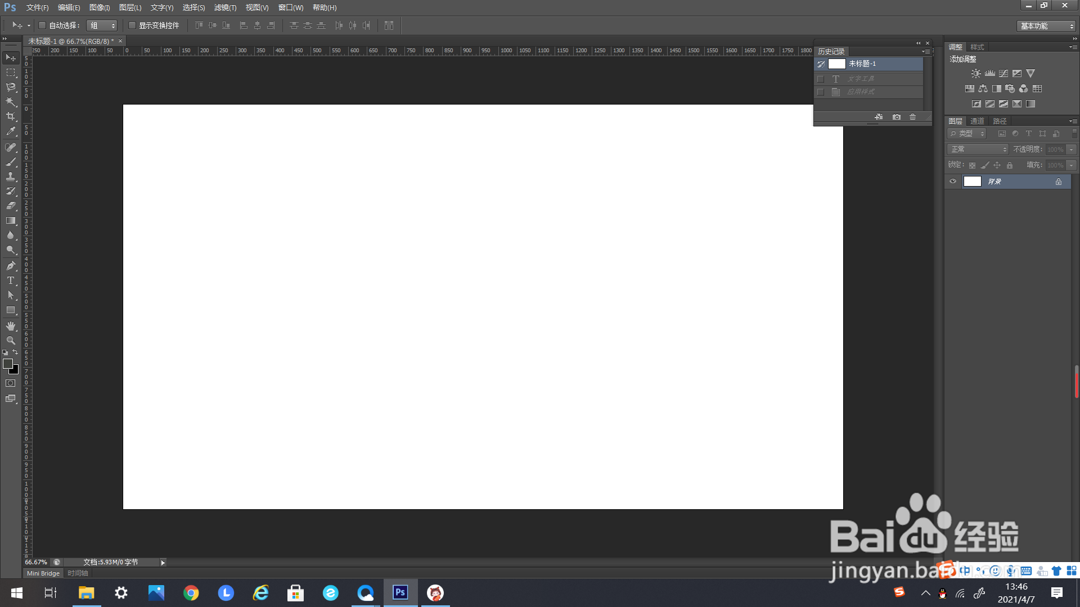Create new snapshot camera icon

(x=897, y=117)
